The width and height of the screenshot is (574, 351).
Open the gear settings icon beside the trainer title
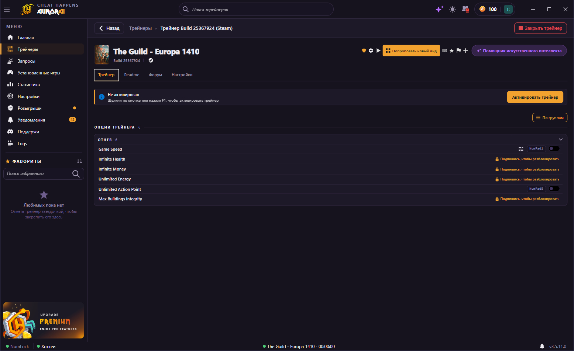tap(371, 51)
